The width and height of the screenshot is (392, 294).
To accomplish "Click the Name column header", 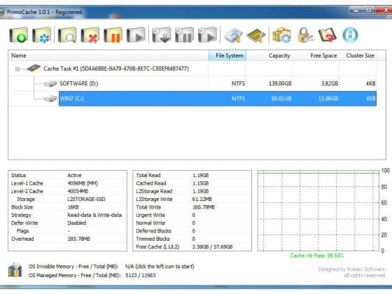I will tap(108, 55).
